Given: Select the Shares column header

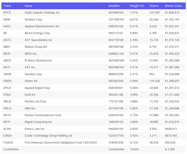Looking at the screenshot, I should click(x=154, y=6).
